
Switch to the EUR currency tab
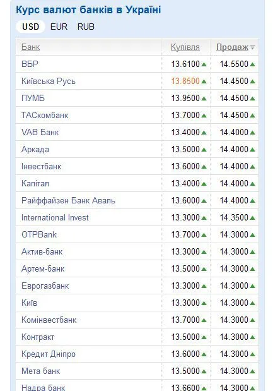59,27
